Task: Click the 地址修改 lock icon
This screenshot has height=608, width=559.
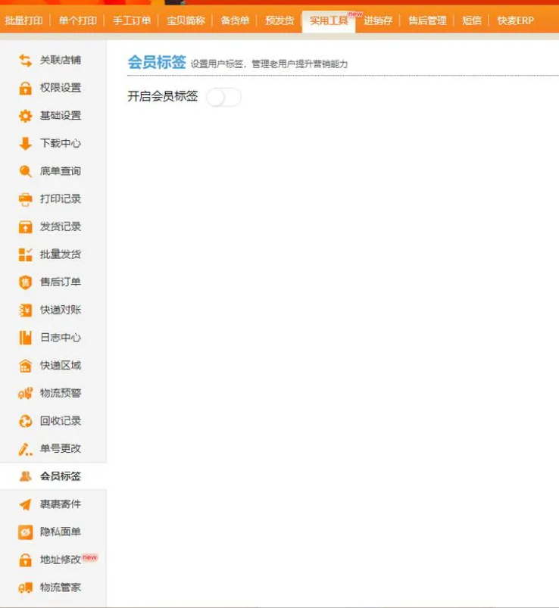Action: tap(25, 560)
